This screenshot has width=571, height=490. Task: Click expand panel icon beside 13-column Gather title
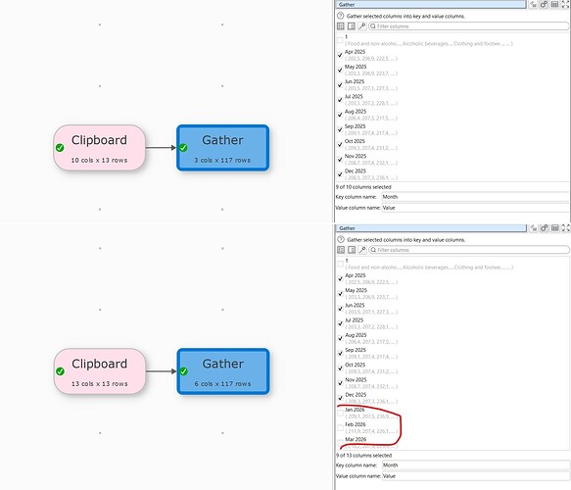pos(565,228)
